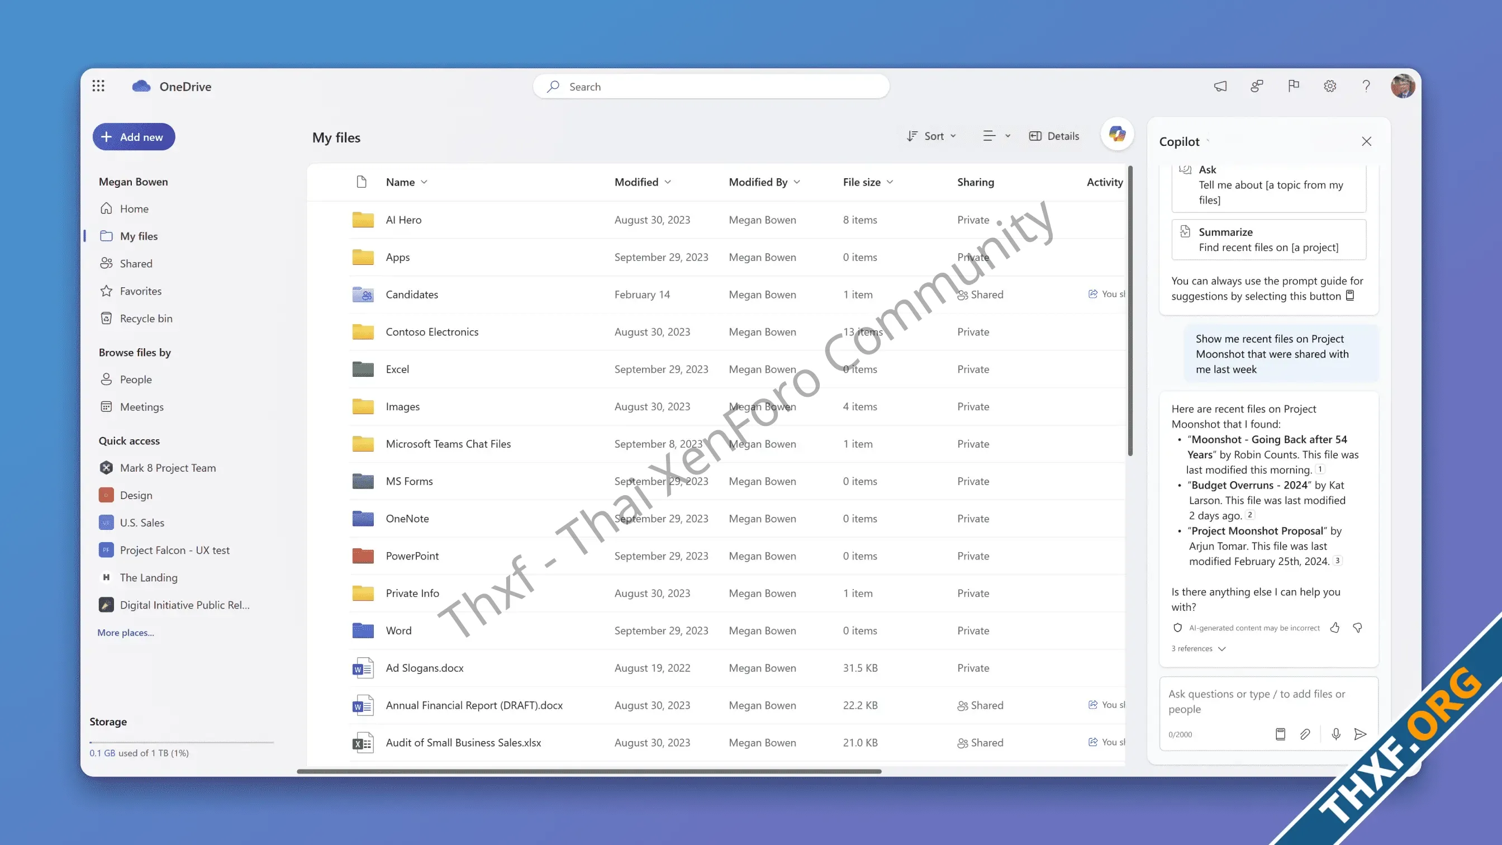Open the Contoso Electronics folder

coord(432,331)
